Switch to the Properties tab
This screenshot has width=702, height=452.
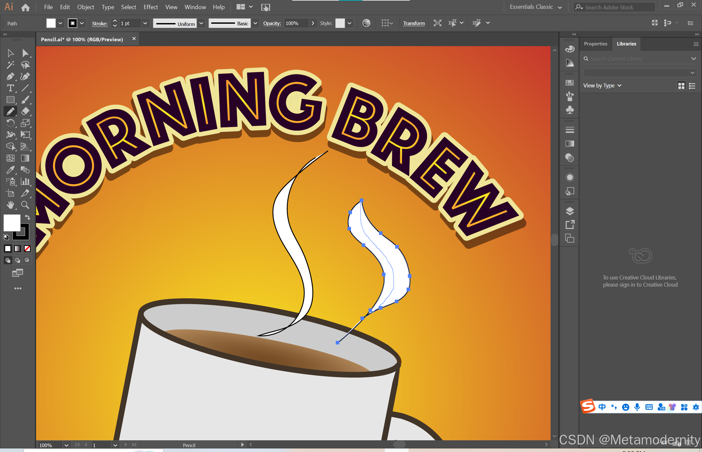click(x=595, y=44)
